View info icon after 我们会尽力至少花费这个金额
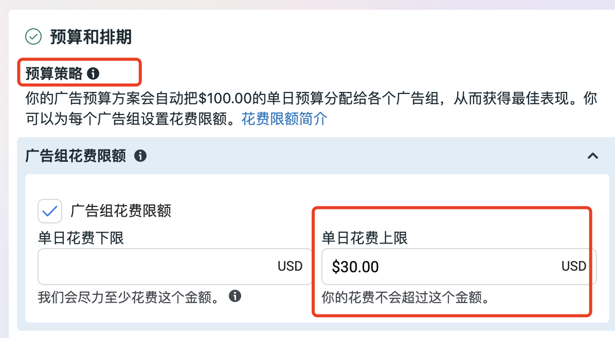The width and height of the screenshot is (615, 338). (x=236, y=296)
